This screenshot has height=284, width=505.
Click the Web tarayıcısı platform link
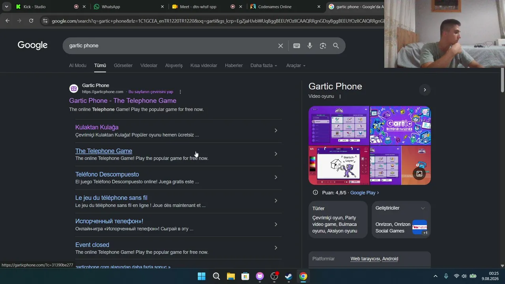(x=365, y=259)
